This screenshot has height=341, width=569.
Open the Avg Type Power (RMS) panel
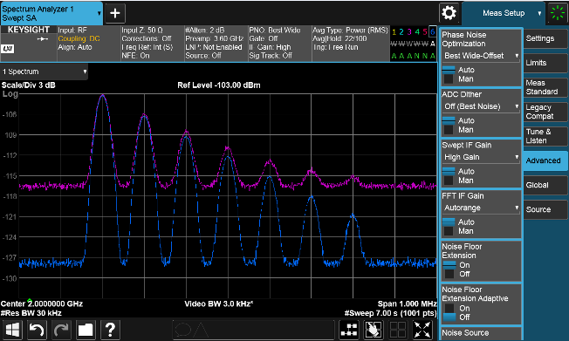click(351, 43)
